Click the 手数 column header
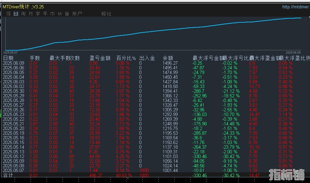The image size is (310, 183). (35, 58)
